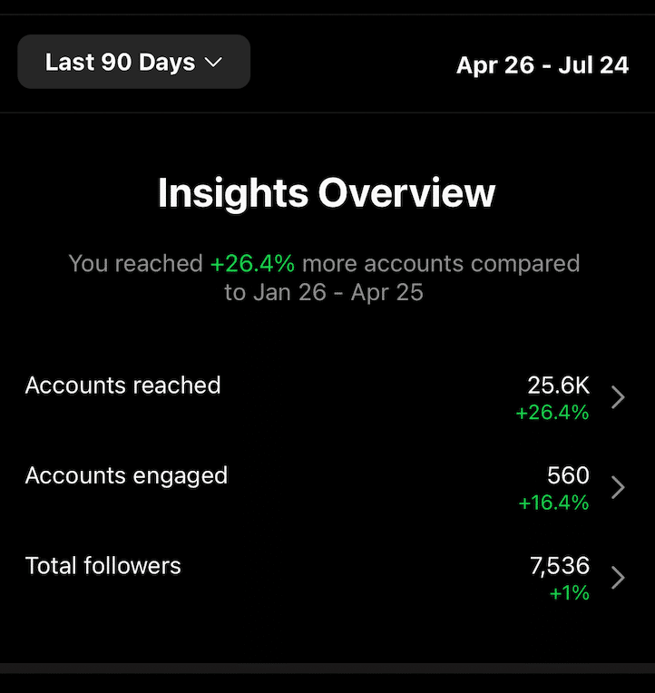This screenshot has height=693, width=655.
Task: Click the green +26.4% in the summary sentence
Action: [252, 263]
